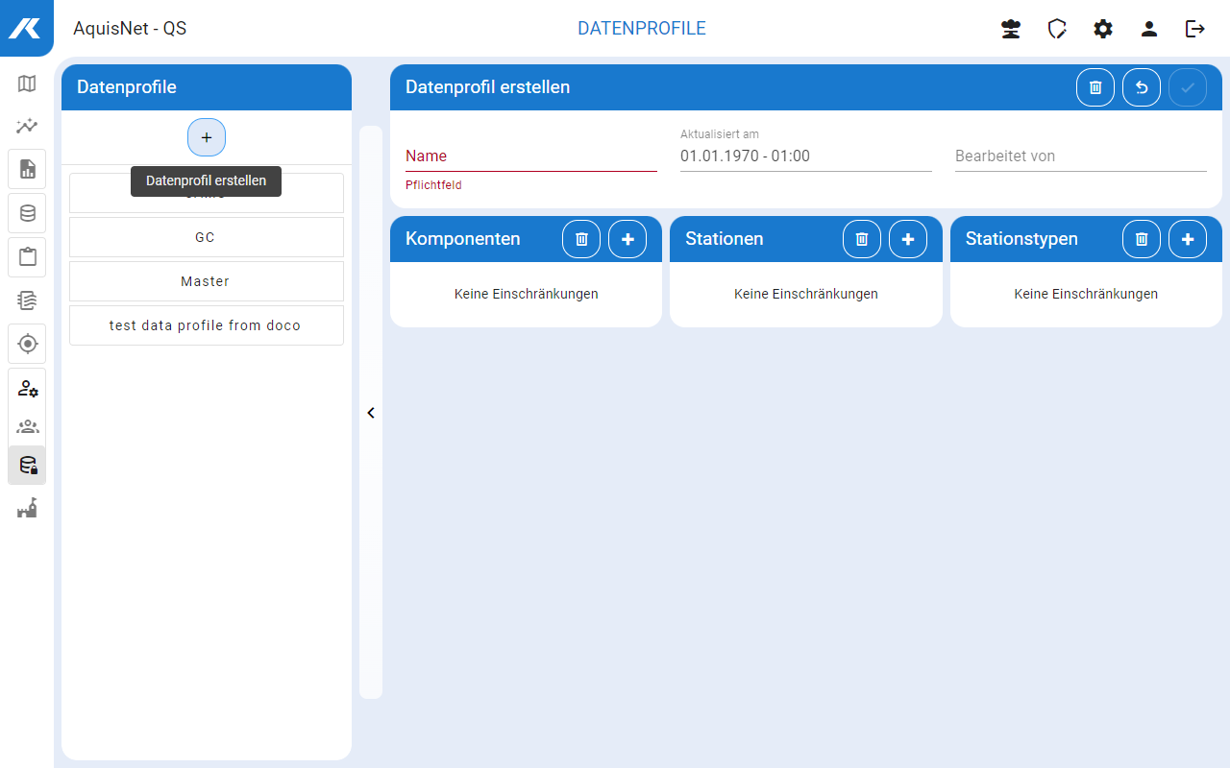Select the GC data profile
The image size is (1230, 768).
(x=206, y=237)
